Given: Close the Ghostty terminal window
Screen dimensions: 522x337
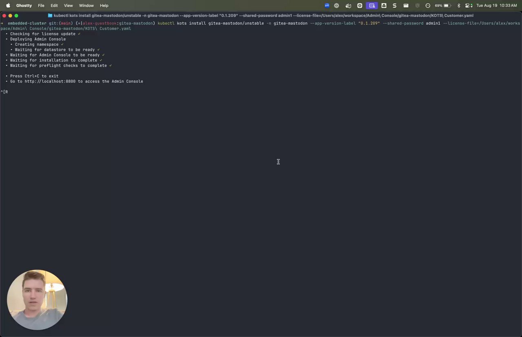Looking at the screenshot, I should [x=4, y=15].
